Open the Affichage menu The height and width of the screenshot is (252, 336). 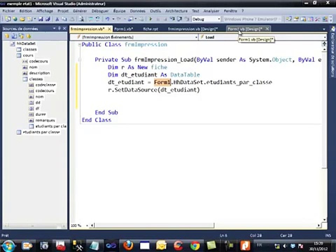pos(44,11)
